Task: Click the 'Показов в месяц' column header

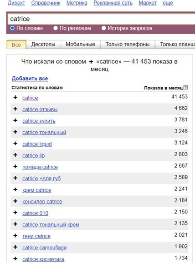Action: click(164, 88)
